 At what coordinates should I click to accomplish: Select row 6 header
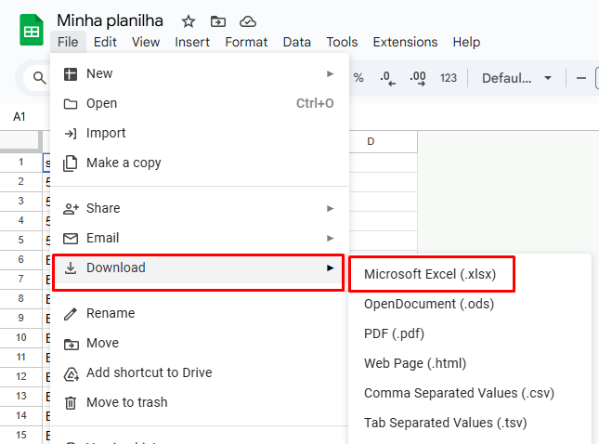tap(21, 259)
